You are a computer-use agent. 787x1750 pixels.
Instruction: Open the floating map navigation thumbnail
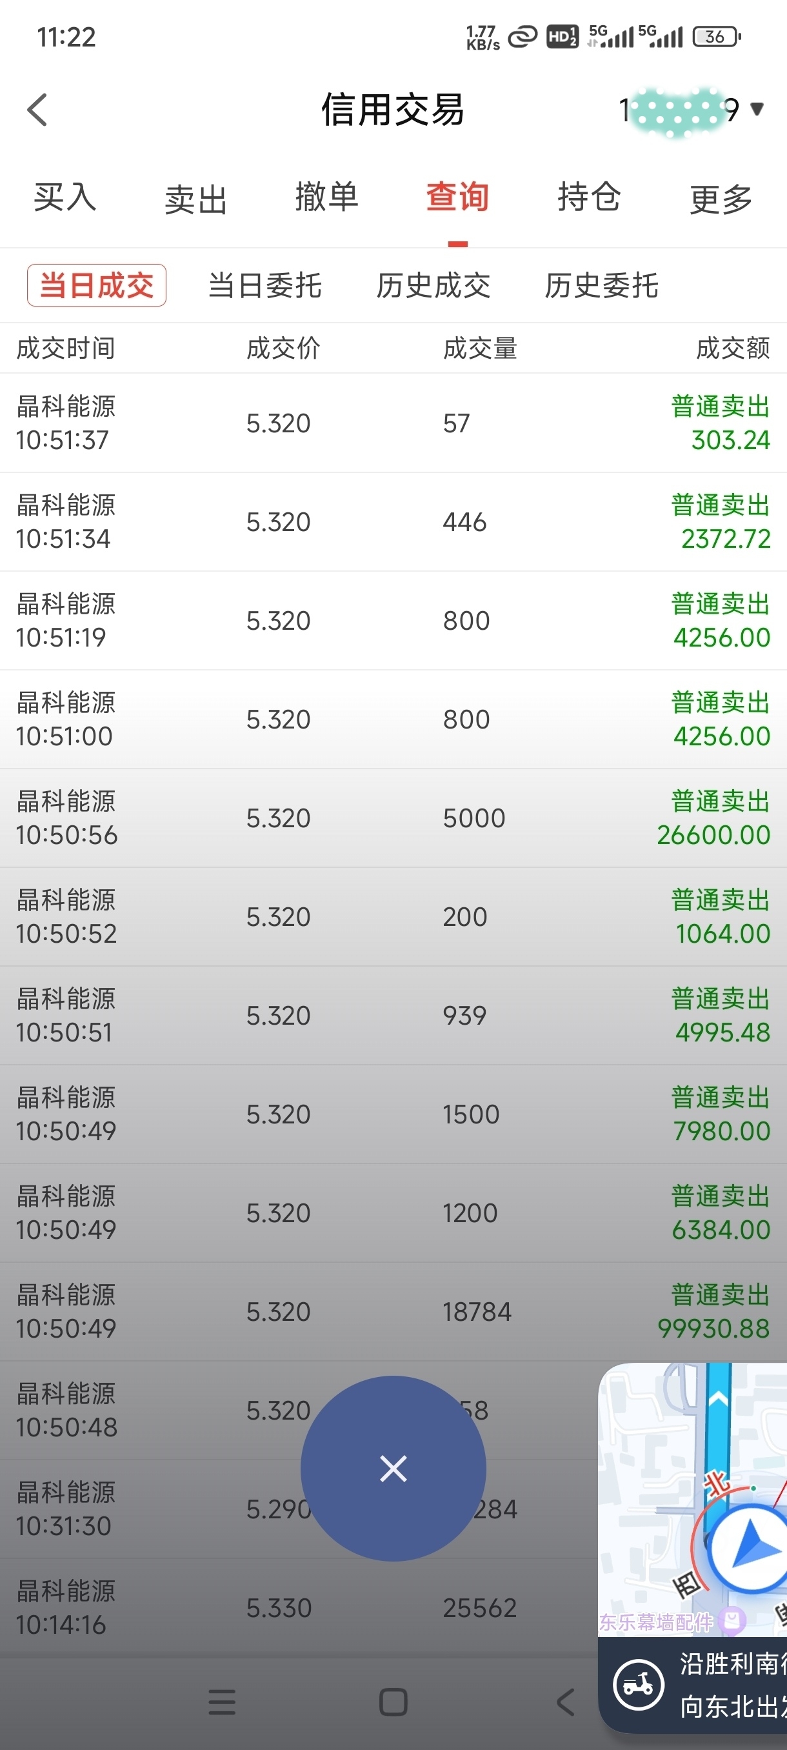[x=693, y=1547]
